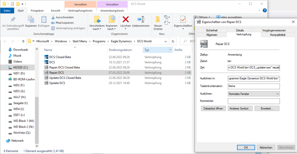Select the Repair DCS Closed Beta shortcut
This screenshot has width=297, height=154.
tap(117, 68)
